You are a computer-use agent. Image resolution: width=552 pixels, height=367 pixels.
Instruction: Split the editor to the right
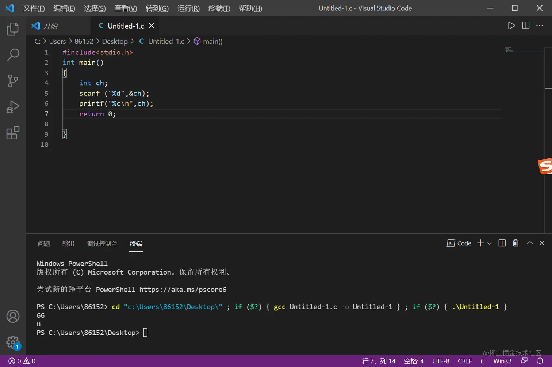526,26
